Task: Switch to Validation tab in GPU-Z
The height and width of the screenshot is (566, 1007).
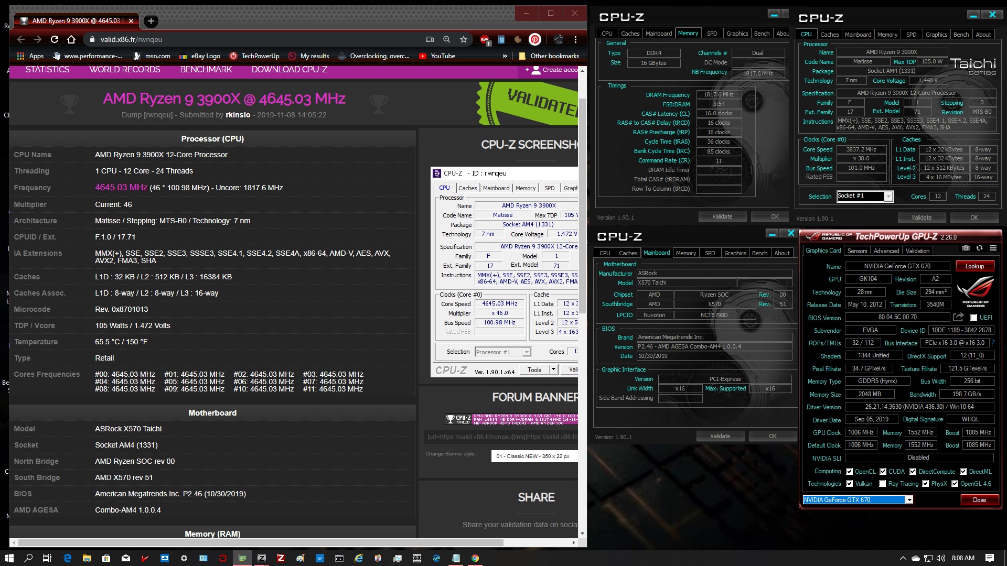Action: [918, 251]
